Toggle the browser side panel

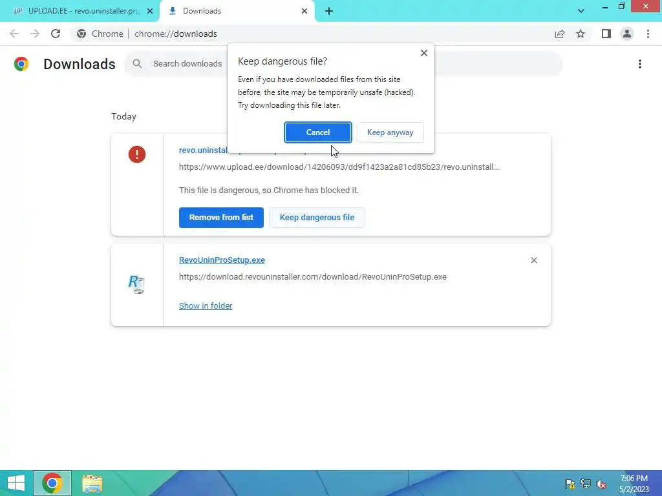[x=606, y=34]
